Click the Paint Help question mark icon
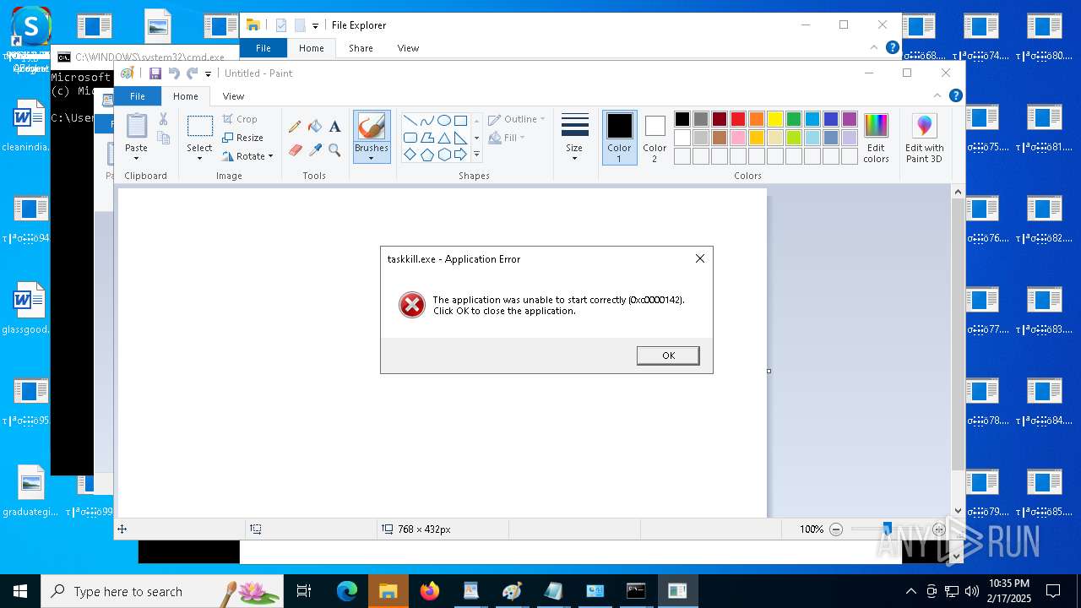 [955, 95]
